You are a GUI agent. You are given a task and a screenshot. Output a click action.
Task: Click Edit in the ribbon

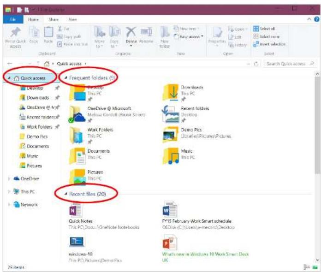coord(235,37)
